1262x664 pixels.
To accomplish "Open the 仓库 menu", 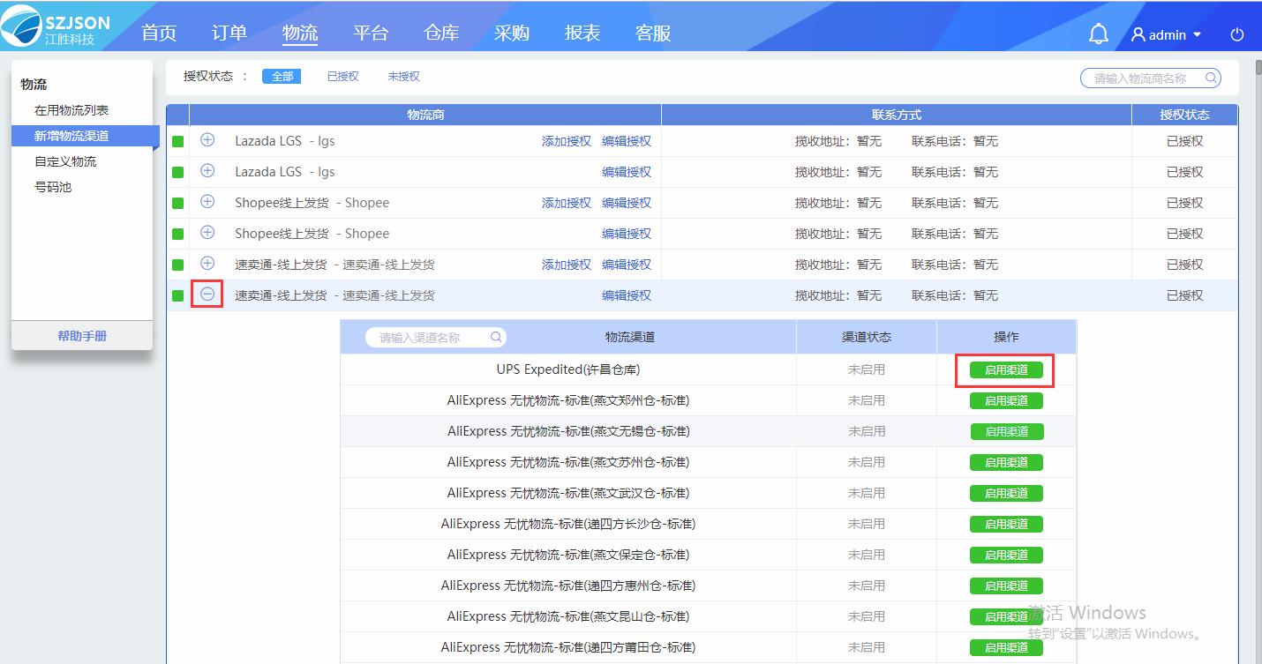I will 441,34.
